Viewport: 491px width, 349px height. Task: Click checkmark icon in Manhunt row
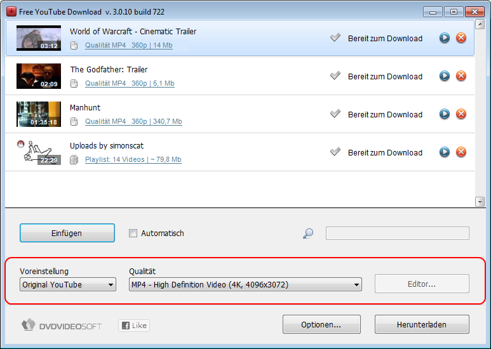tap(335, 114)
